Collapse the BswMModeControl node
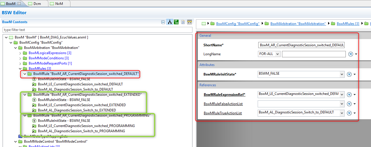Viewport: 371px width, 147px height. 16,142
